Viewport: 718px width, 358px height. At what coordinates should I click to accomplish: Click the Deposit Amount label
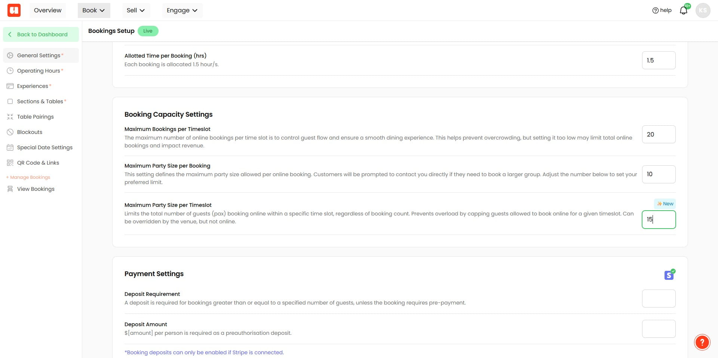pos(146,324)
